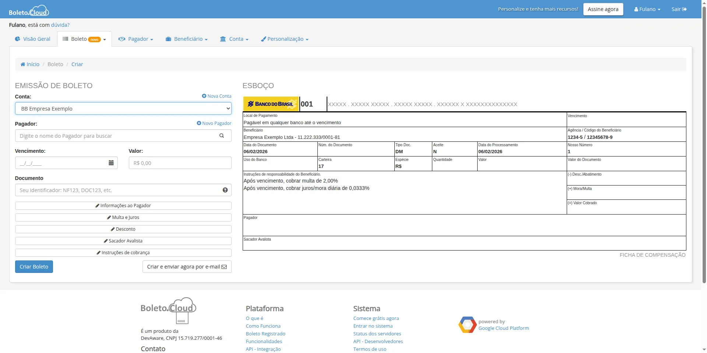Click the Google Cloud Platform logo
This screenshot has height=353, width=707.
coord(467,325)
